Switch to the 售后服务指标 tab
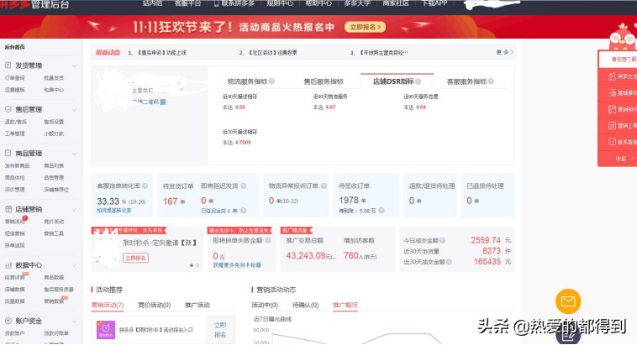 tap(324, 81)
